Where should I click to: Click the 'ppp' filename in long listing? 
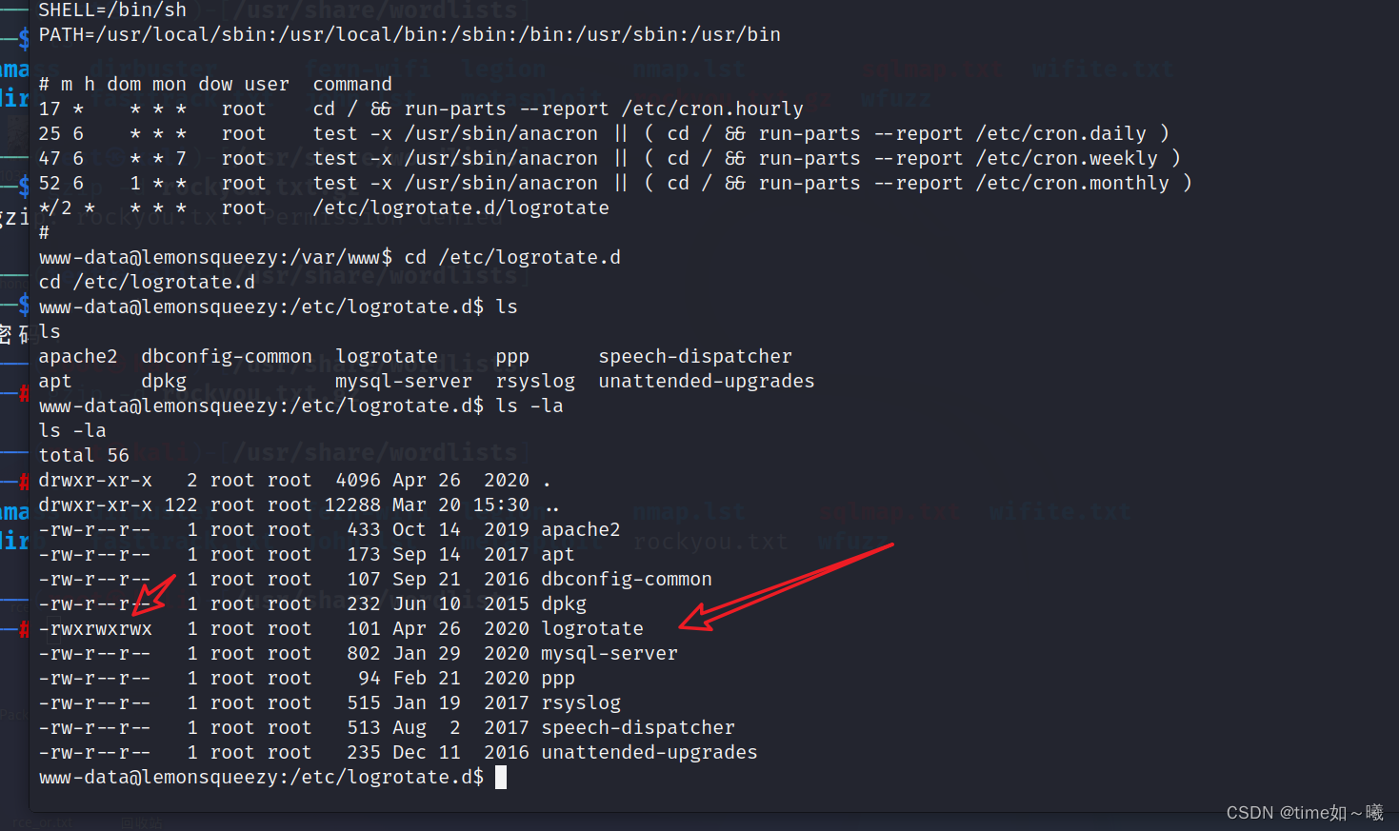point(558,680)
